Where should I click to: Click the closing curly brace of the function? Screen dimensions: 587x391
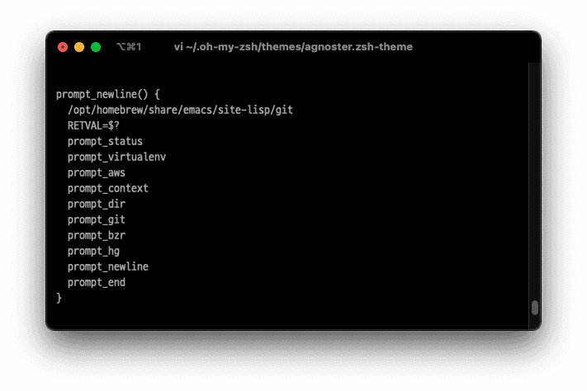pos(59,298)
